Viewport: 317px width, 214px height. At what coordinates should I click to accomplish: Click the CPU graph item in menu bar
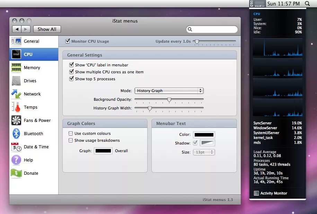point(257,3)
